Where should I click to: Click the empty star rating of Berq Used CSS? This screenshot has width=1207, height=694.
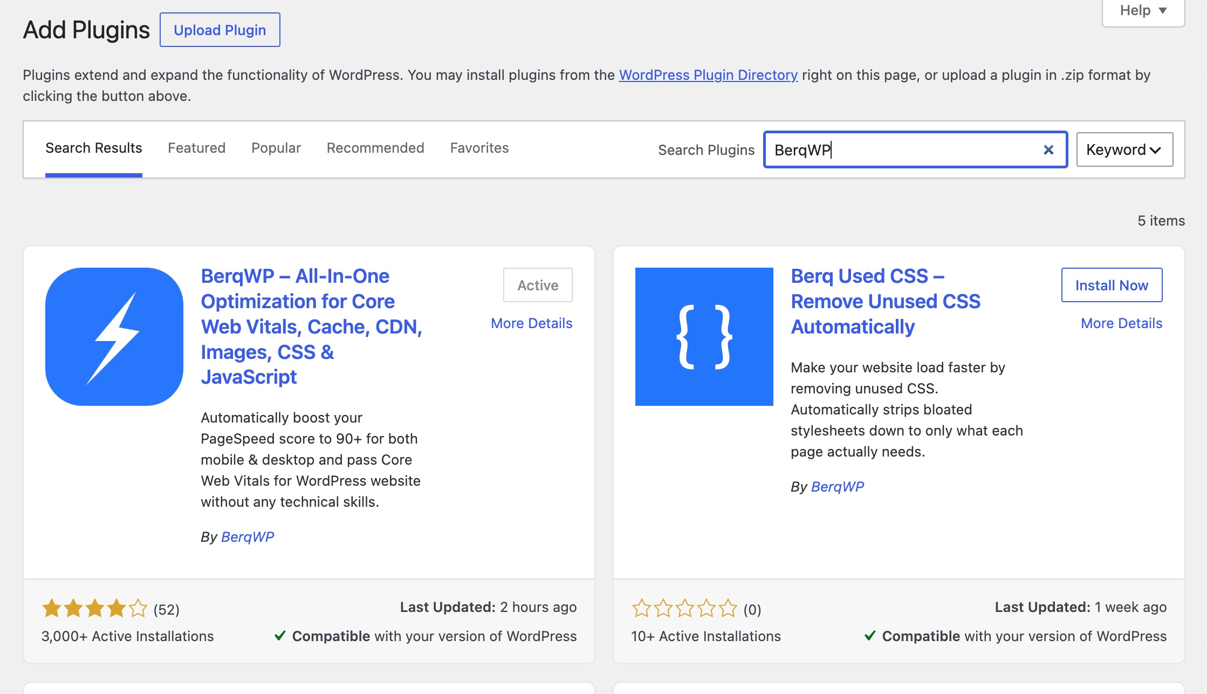click(x=684, y=608)
